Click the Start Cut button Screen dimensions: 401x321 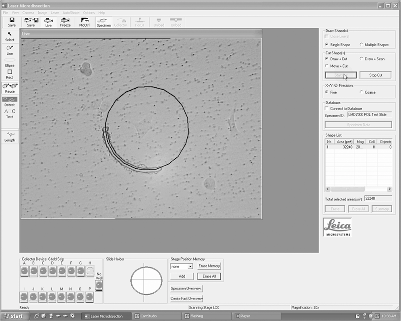pyautogui.click(x=341, y=75)
